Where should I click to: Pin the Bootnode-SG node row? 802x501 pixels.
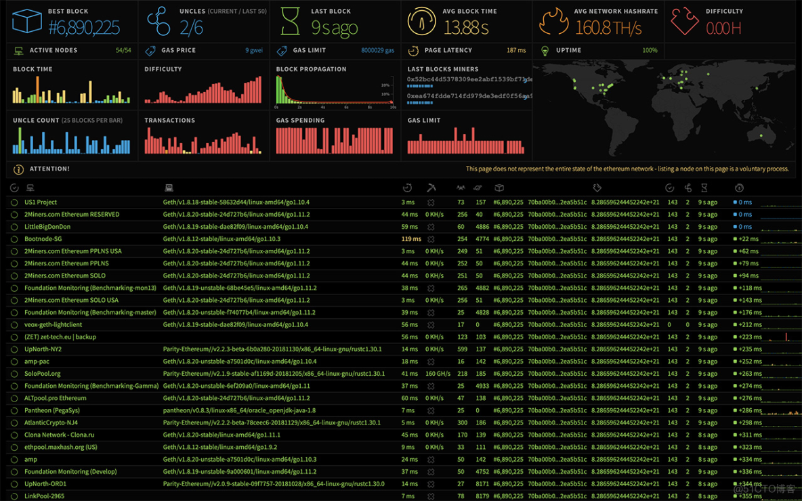tap(14, 239)
